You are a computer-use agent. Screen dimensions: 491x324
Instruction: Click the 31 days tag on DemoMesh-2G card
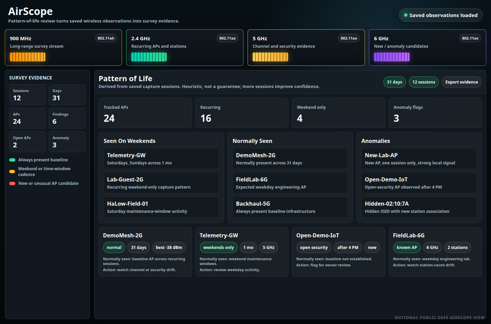(x=138, y=248)
